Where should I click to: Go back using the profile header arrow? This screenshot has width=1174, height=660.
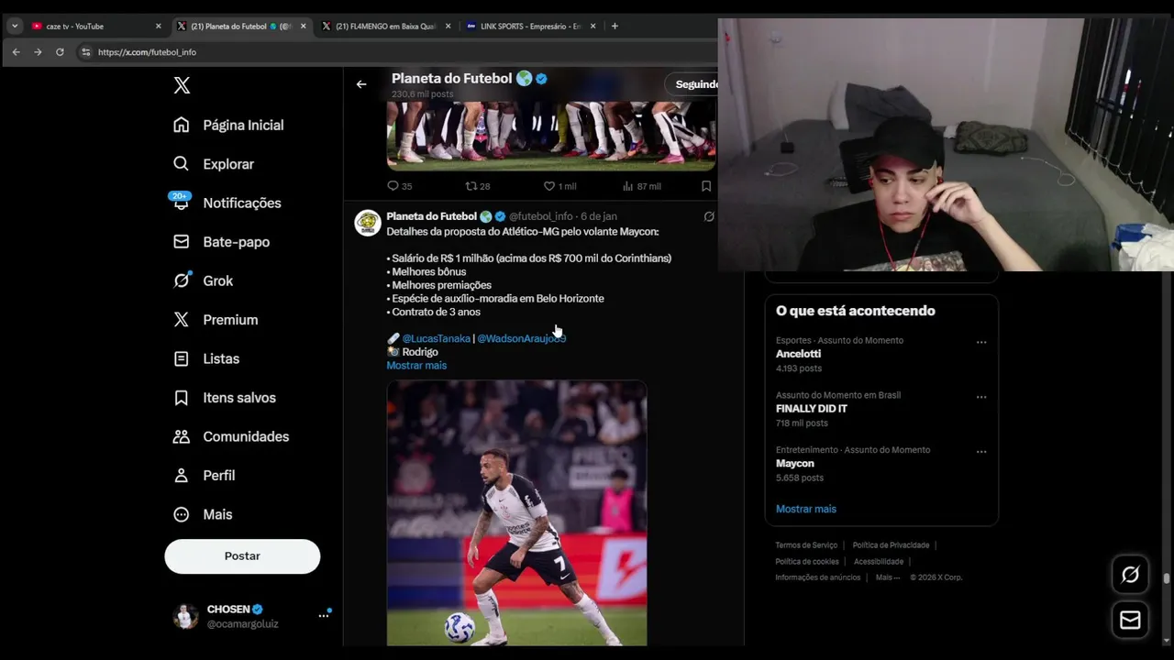point(361,84)
